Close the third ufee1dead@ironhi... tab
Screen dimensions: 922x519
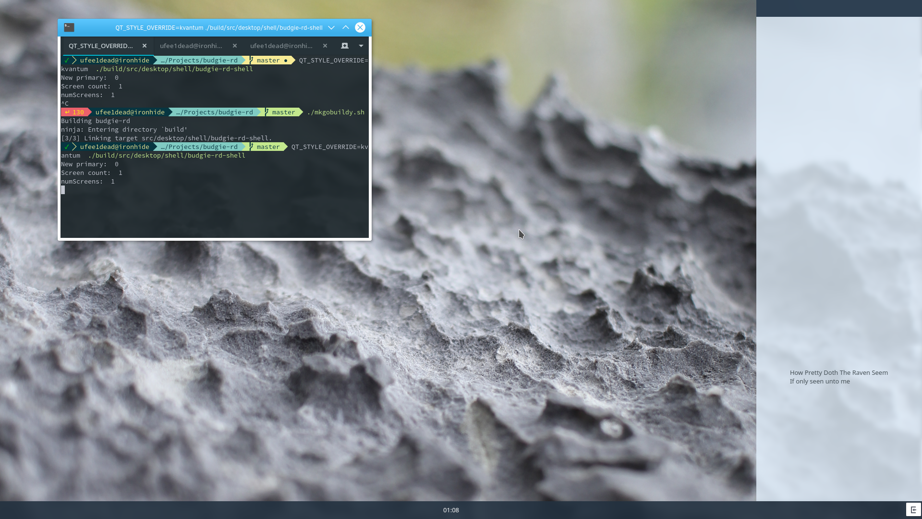325,46
